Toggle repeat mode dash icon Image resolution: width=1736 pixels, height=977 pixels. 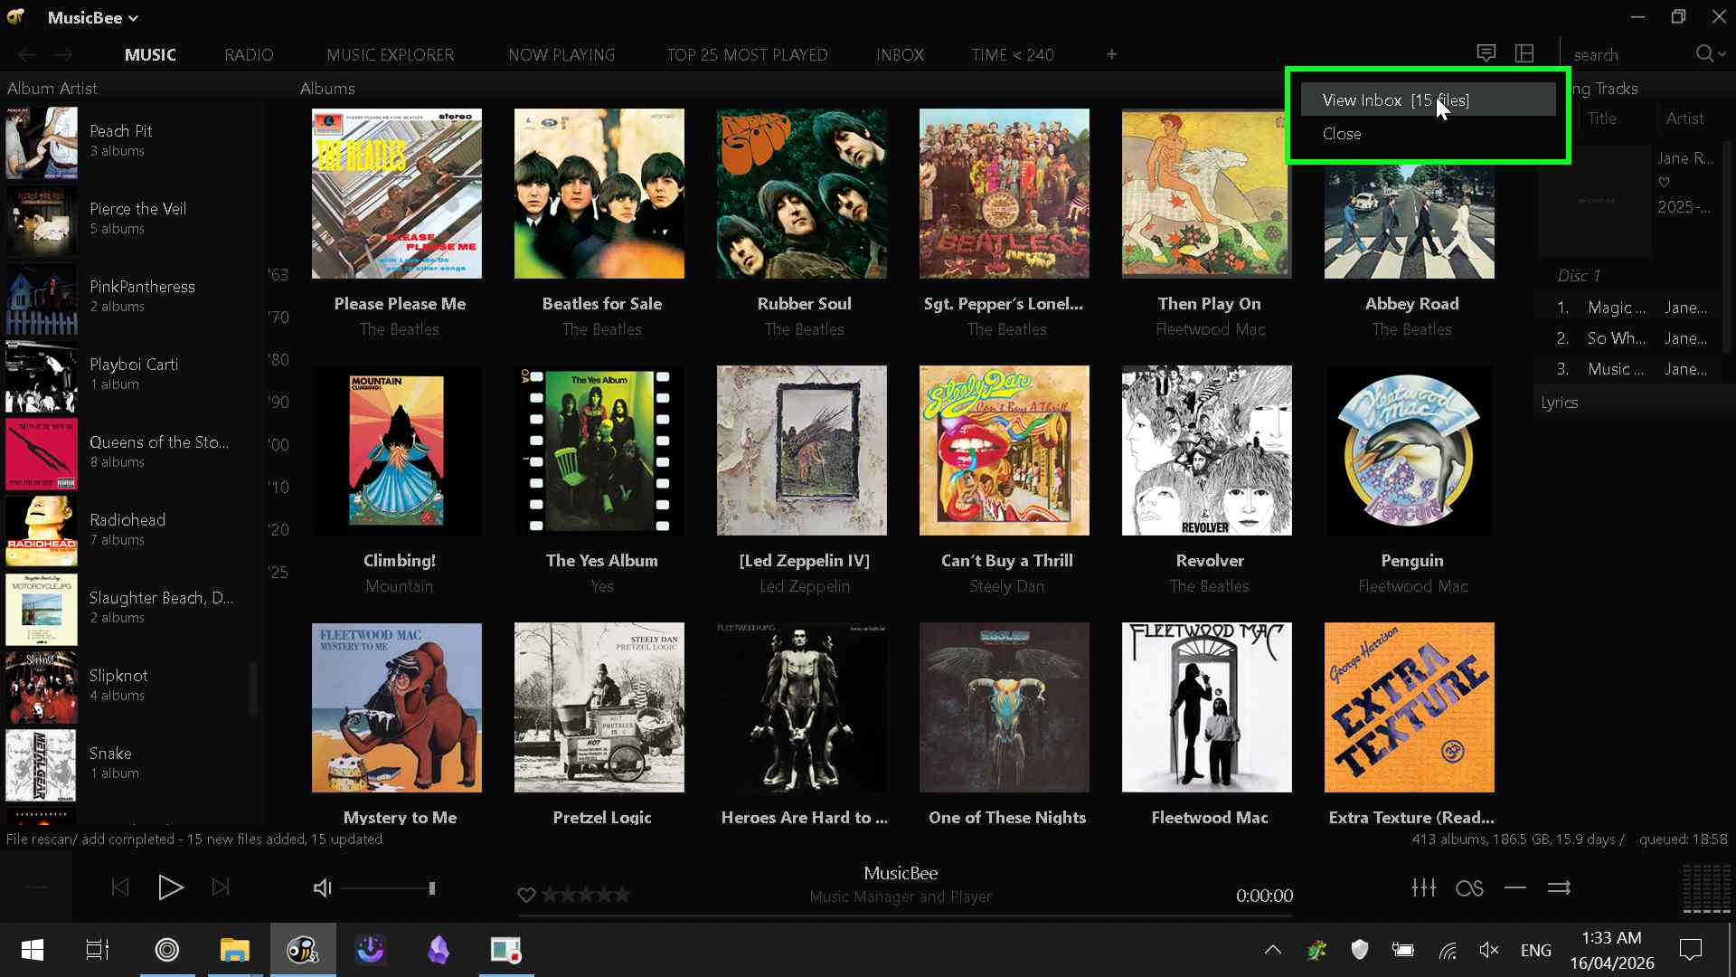1515,887
